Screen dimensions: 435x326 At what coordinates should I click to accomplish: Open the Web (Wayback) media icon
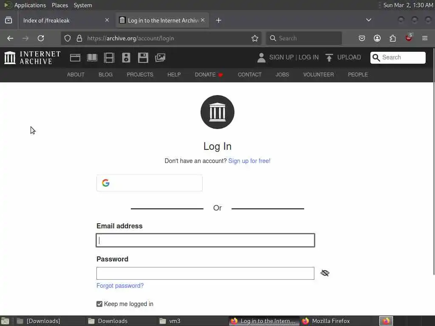tap(75, 58)
